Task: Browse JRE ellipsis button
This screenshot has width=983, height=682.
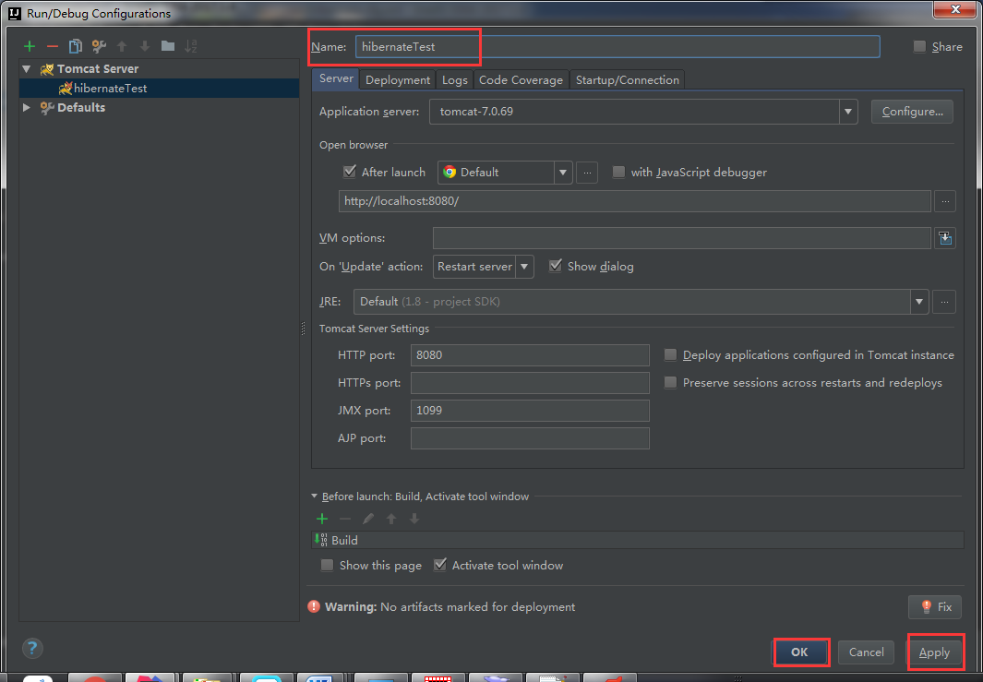Action: [x=944, y=302]
